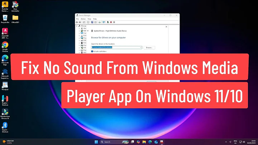
Task: Select the Office2021 folder on desktop
Action: pos(15,19)
